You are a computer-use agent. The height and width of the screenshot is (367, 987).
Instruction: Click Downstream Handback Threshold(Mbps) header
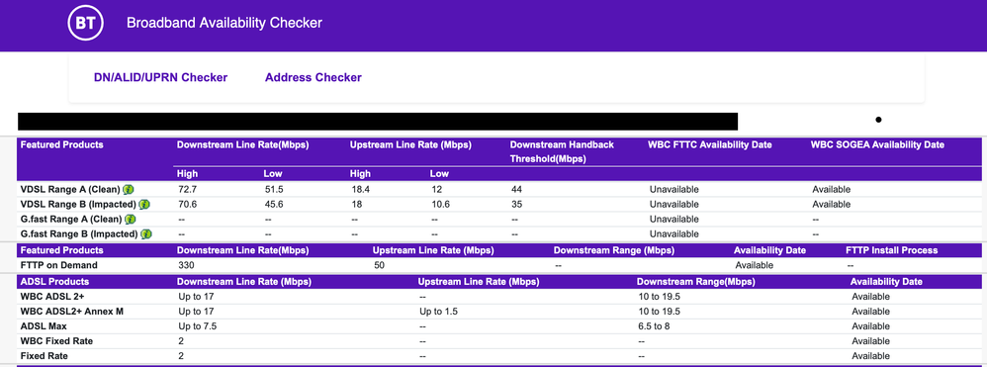[562, 151]
